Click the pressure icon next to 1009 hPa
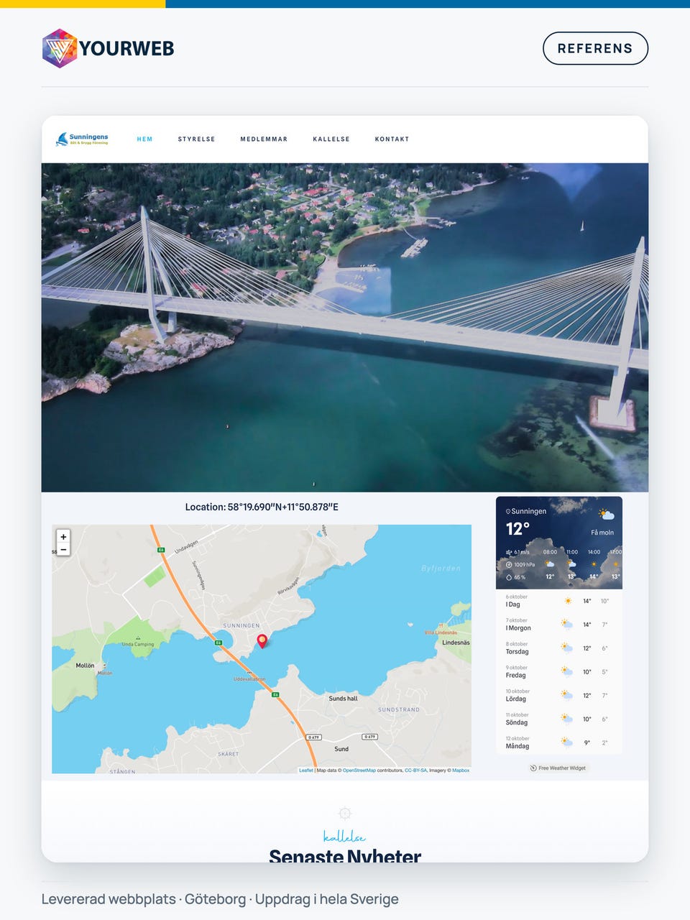This screenshot has width=690, height=920. click(x=509, y=564)
